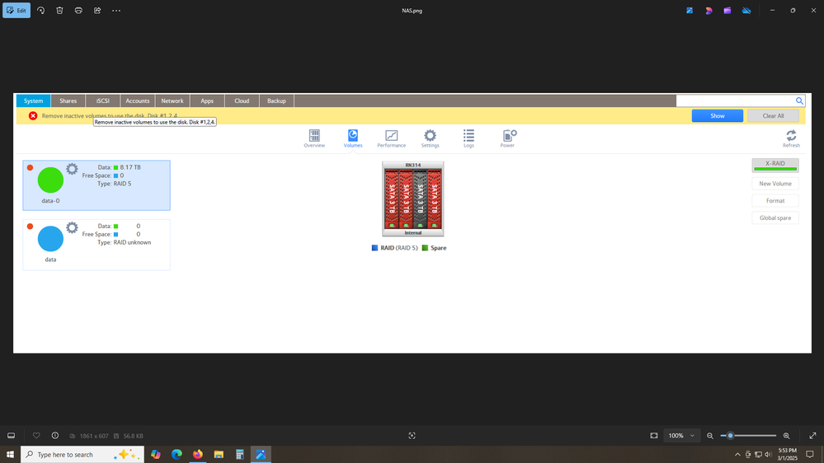Show hidden system tray icons
Screen dimensions: 824x463
[x=737, y=455]
